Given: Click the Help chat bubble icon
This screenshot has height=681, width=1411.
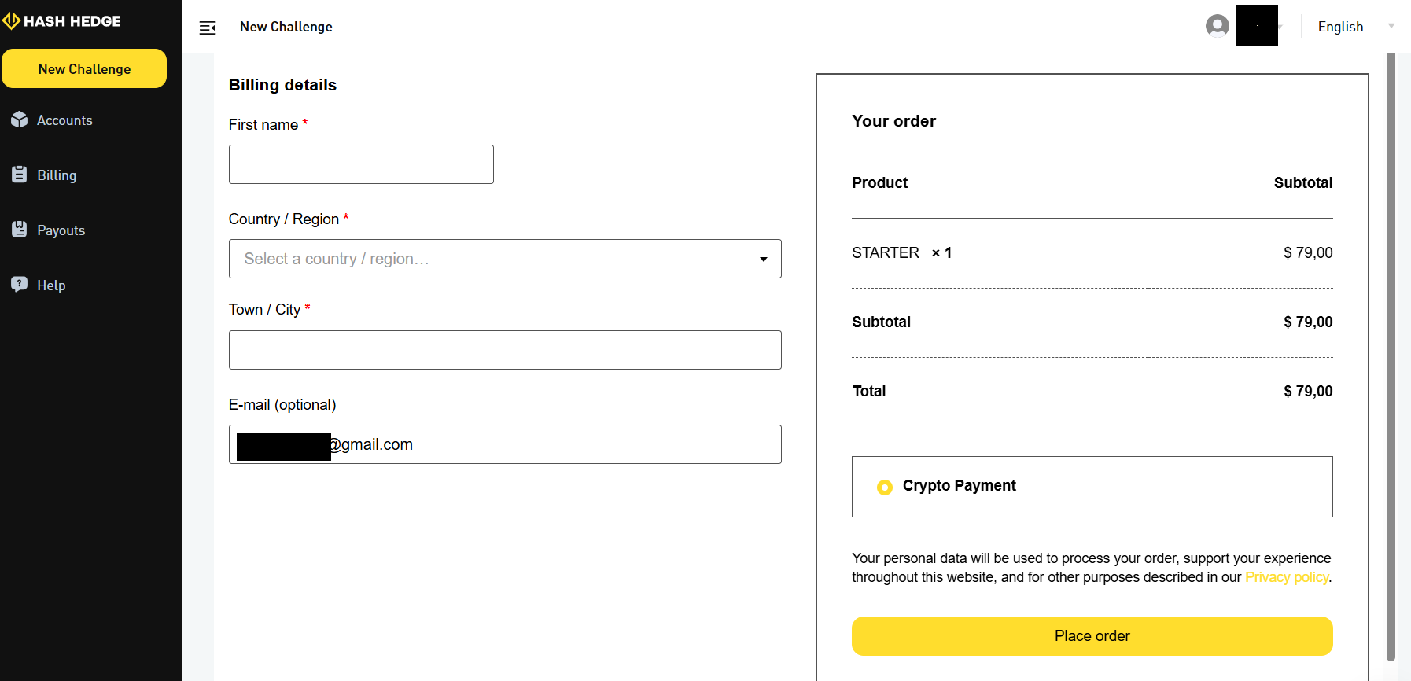Looking at the screenshot, I should (x=20, y=285).
